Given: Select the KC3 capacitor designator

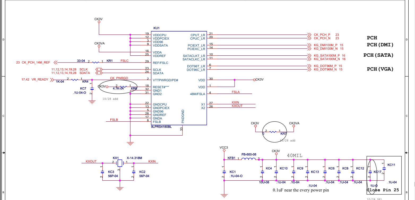Looking at the screenshot, I should [111, 172].
